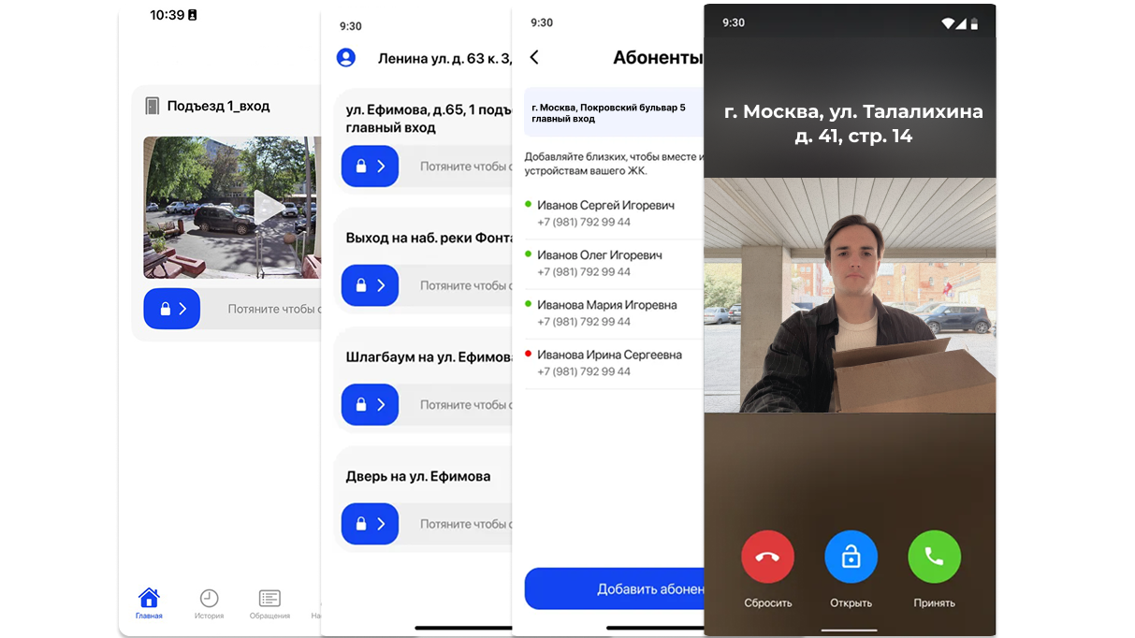
Task: Open Обращения tab in bottom navigation
Action: [269, 603]
